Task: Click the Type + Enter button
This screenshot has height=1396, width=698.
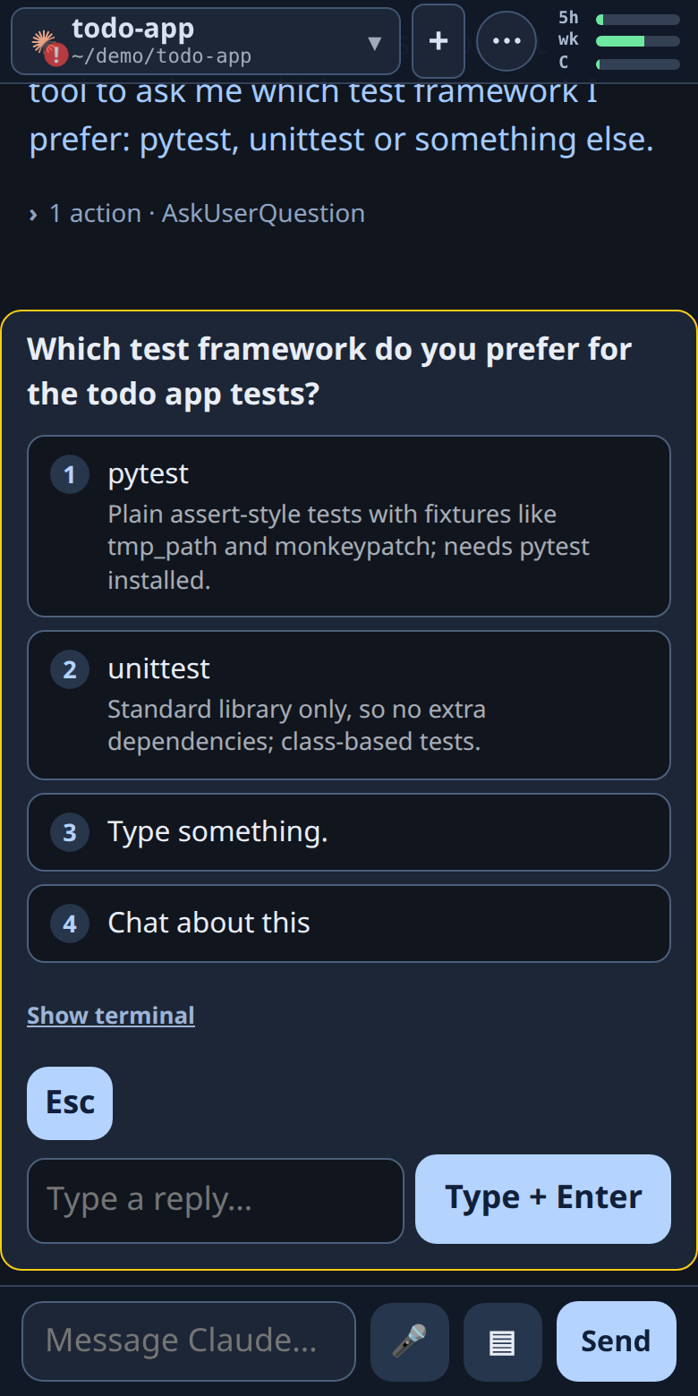Action: click(x=543, y=1199)
